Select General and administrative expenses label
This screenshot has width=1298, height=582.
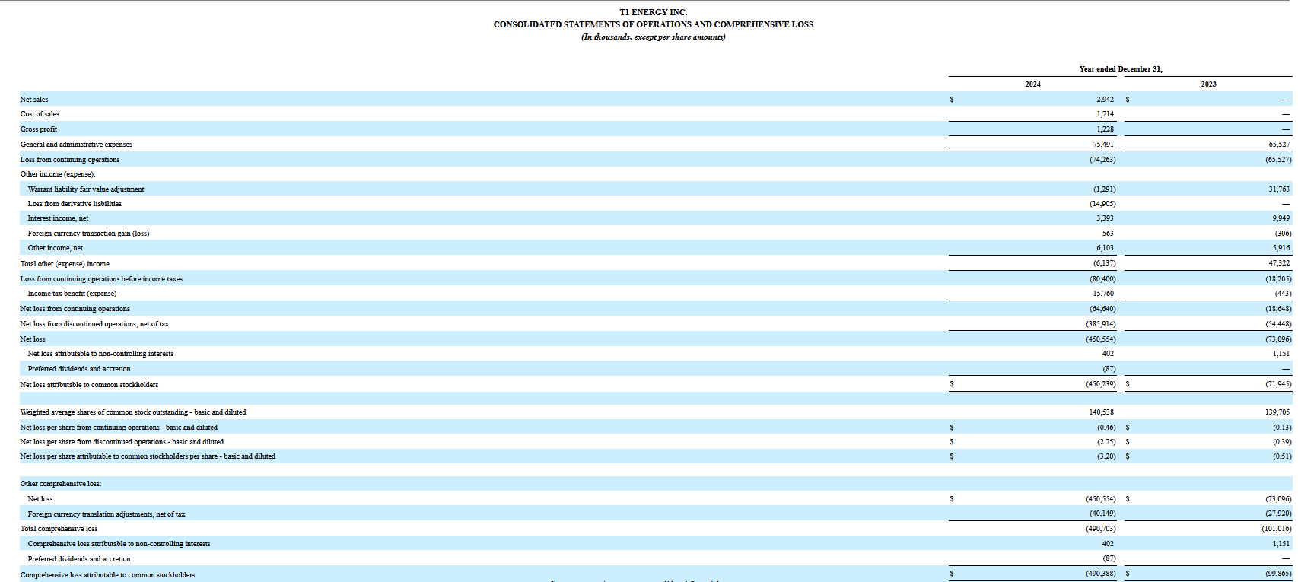76,145
